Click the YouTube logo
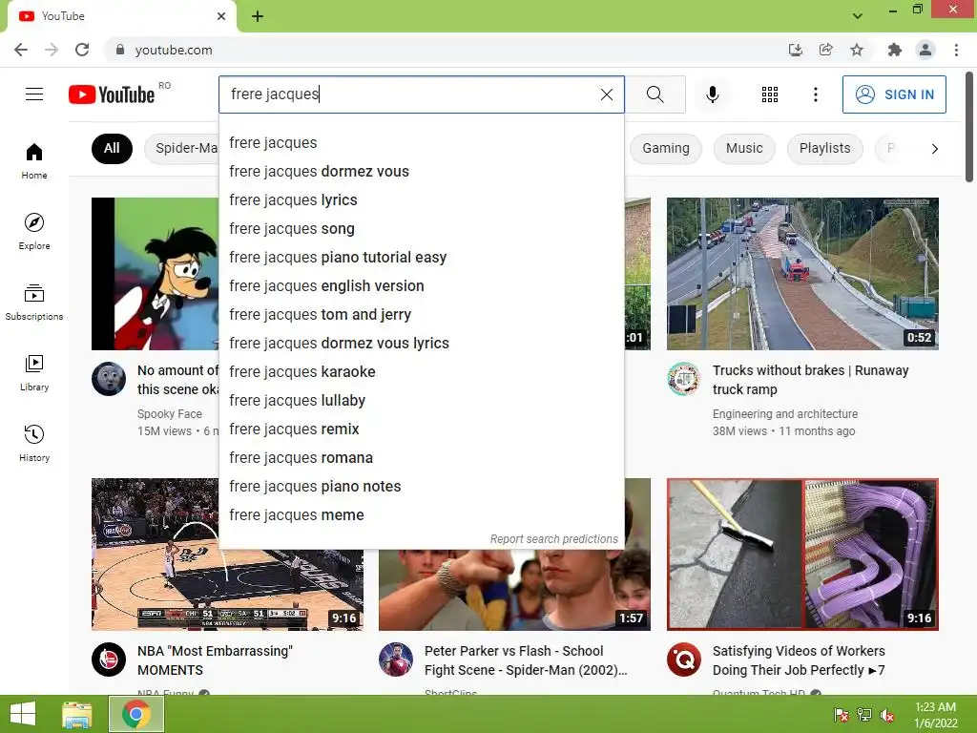Image resolution: width=977 pixels, height=733 pixels. click(x=112, y=94)
